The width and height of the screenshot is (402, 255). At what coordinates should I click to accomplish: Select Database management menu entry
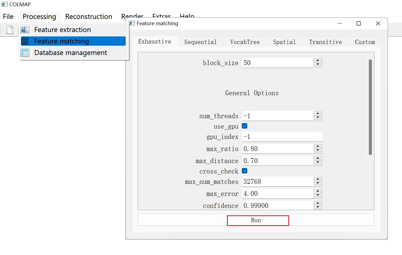(x=73, y=53)
